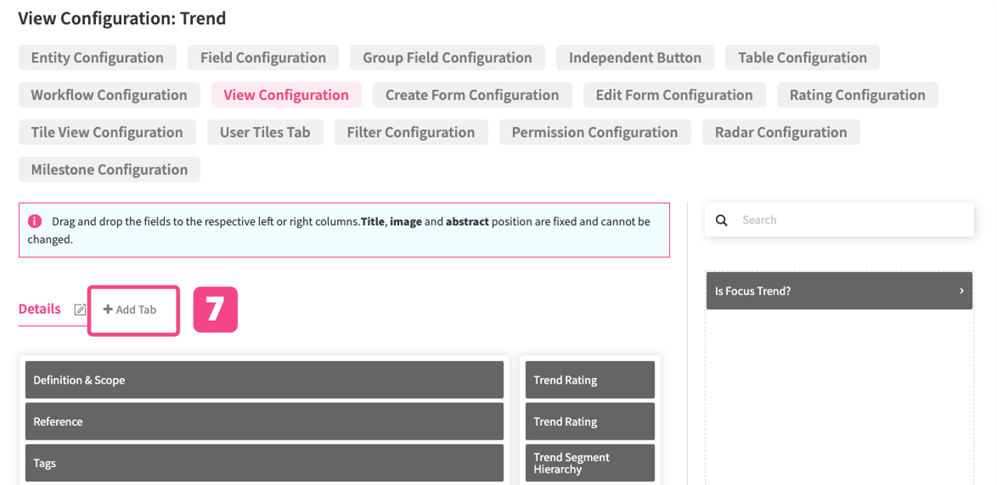The width and height of the screenshot is (997, 485).
Task: Expand the Is Focus Trend? chevron
Action: 961,291
